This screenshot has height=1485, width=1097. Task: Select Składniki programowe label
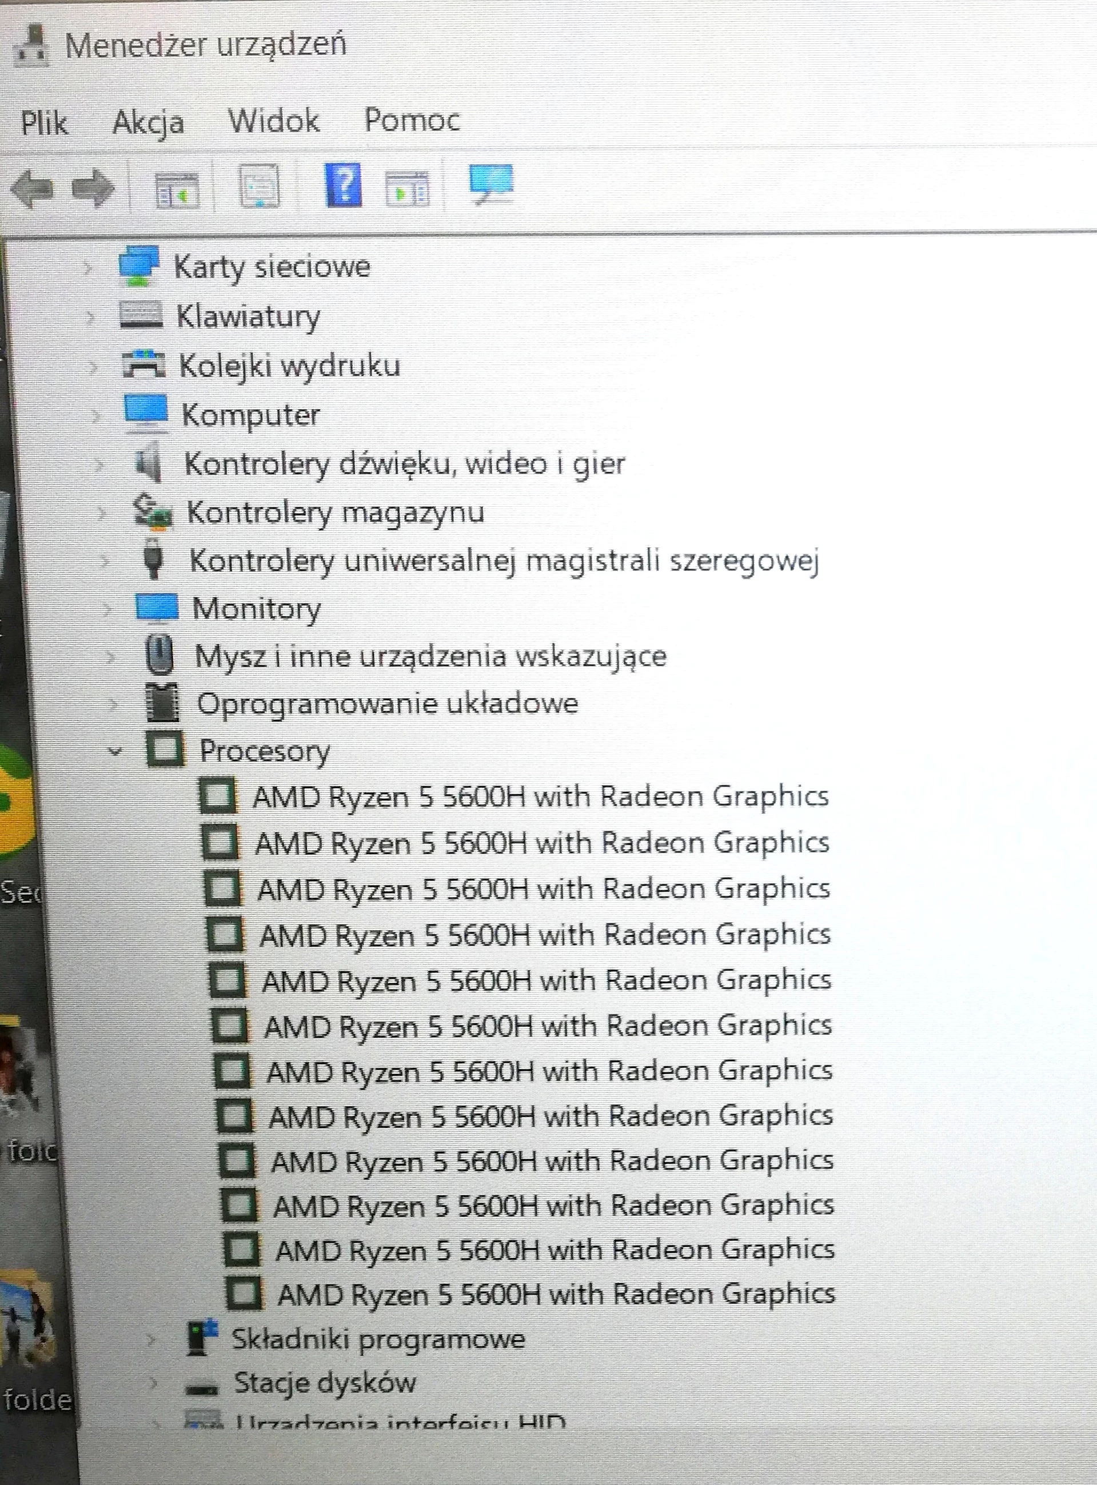tap(378, 1339)
